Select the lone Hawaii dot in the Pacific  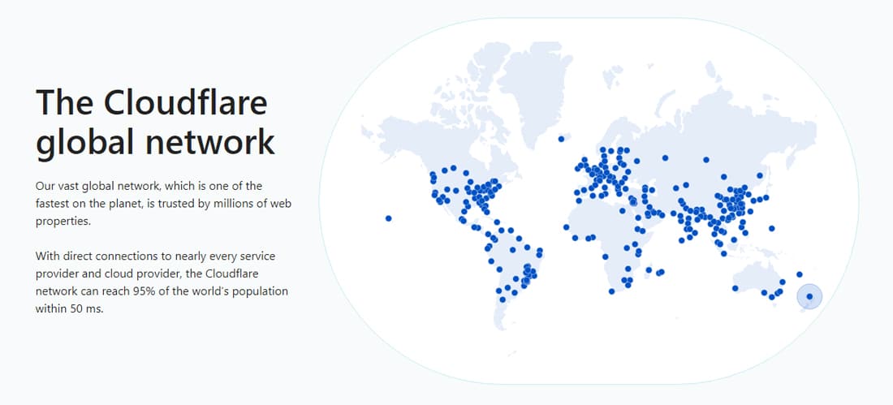pyautogui.click(x=388, y=218)
